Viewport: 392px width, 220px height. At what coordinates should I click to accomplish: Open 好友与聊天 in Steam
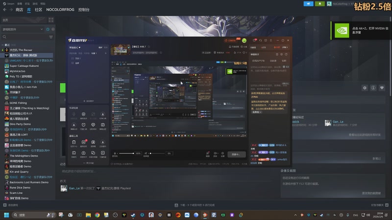pyautogui.click(x=380, y=205)
